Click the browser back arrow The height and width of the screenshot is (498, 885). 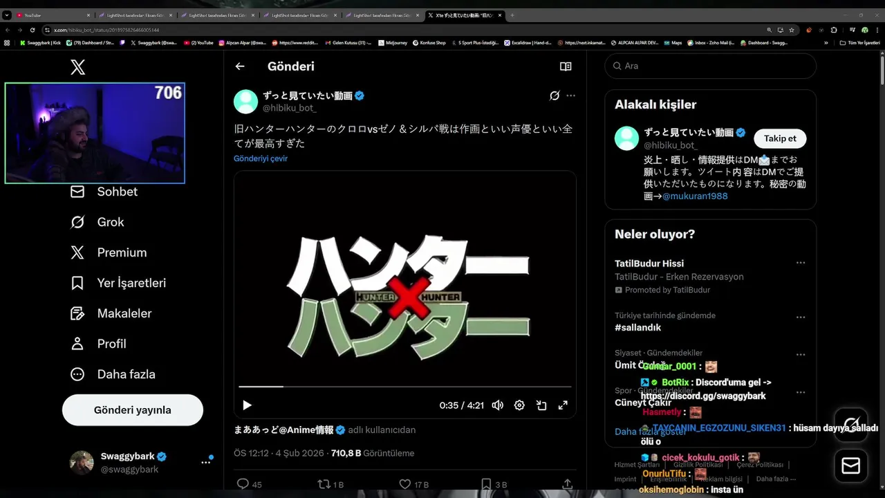click(7, 30)
